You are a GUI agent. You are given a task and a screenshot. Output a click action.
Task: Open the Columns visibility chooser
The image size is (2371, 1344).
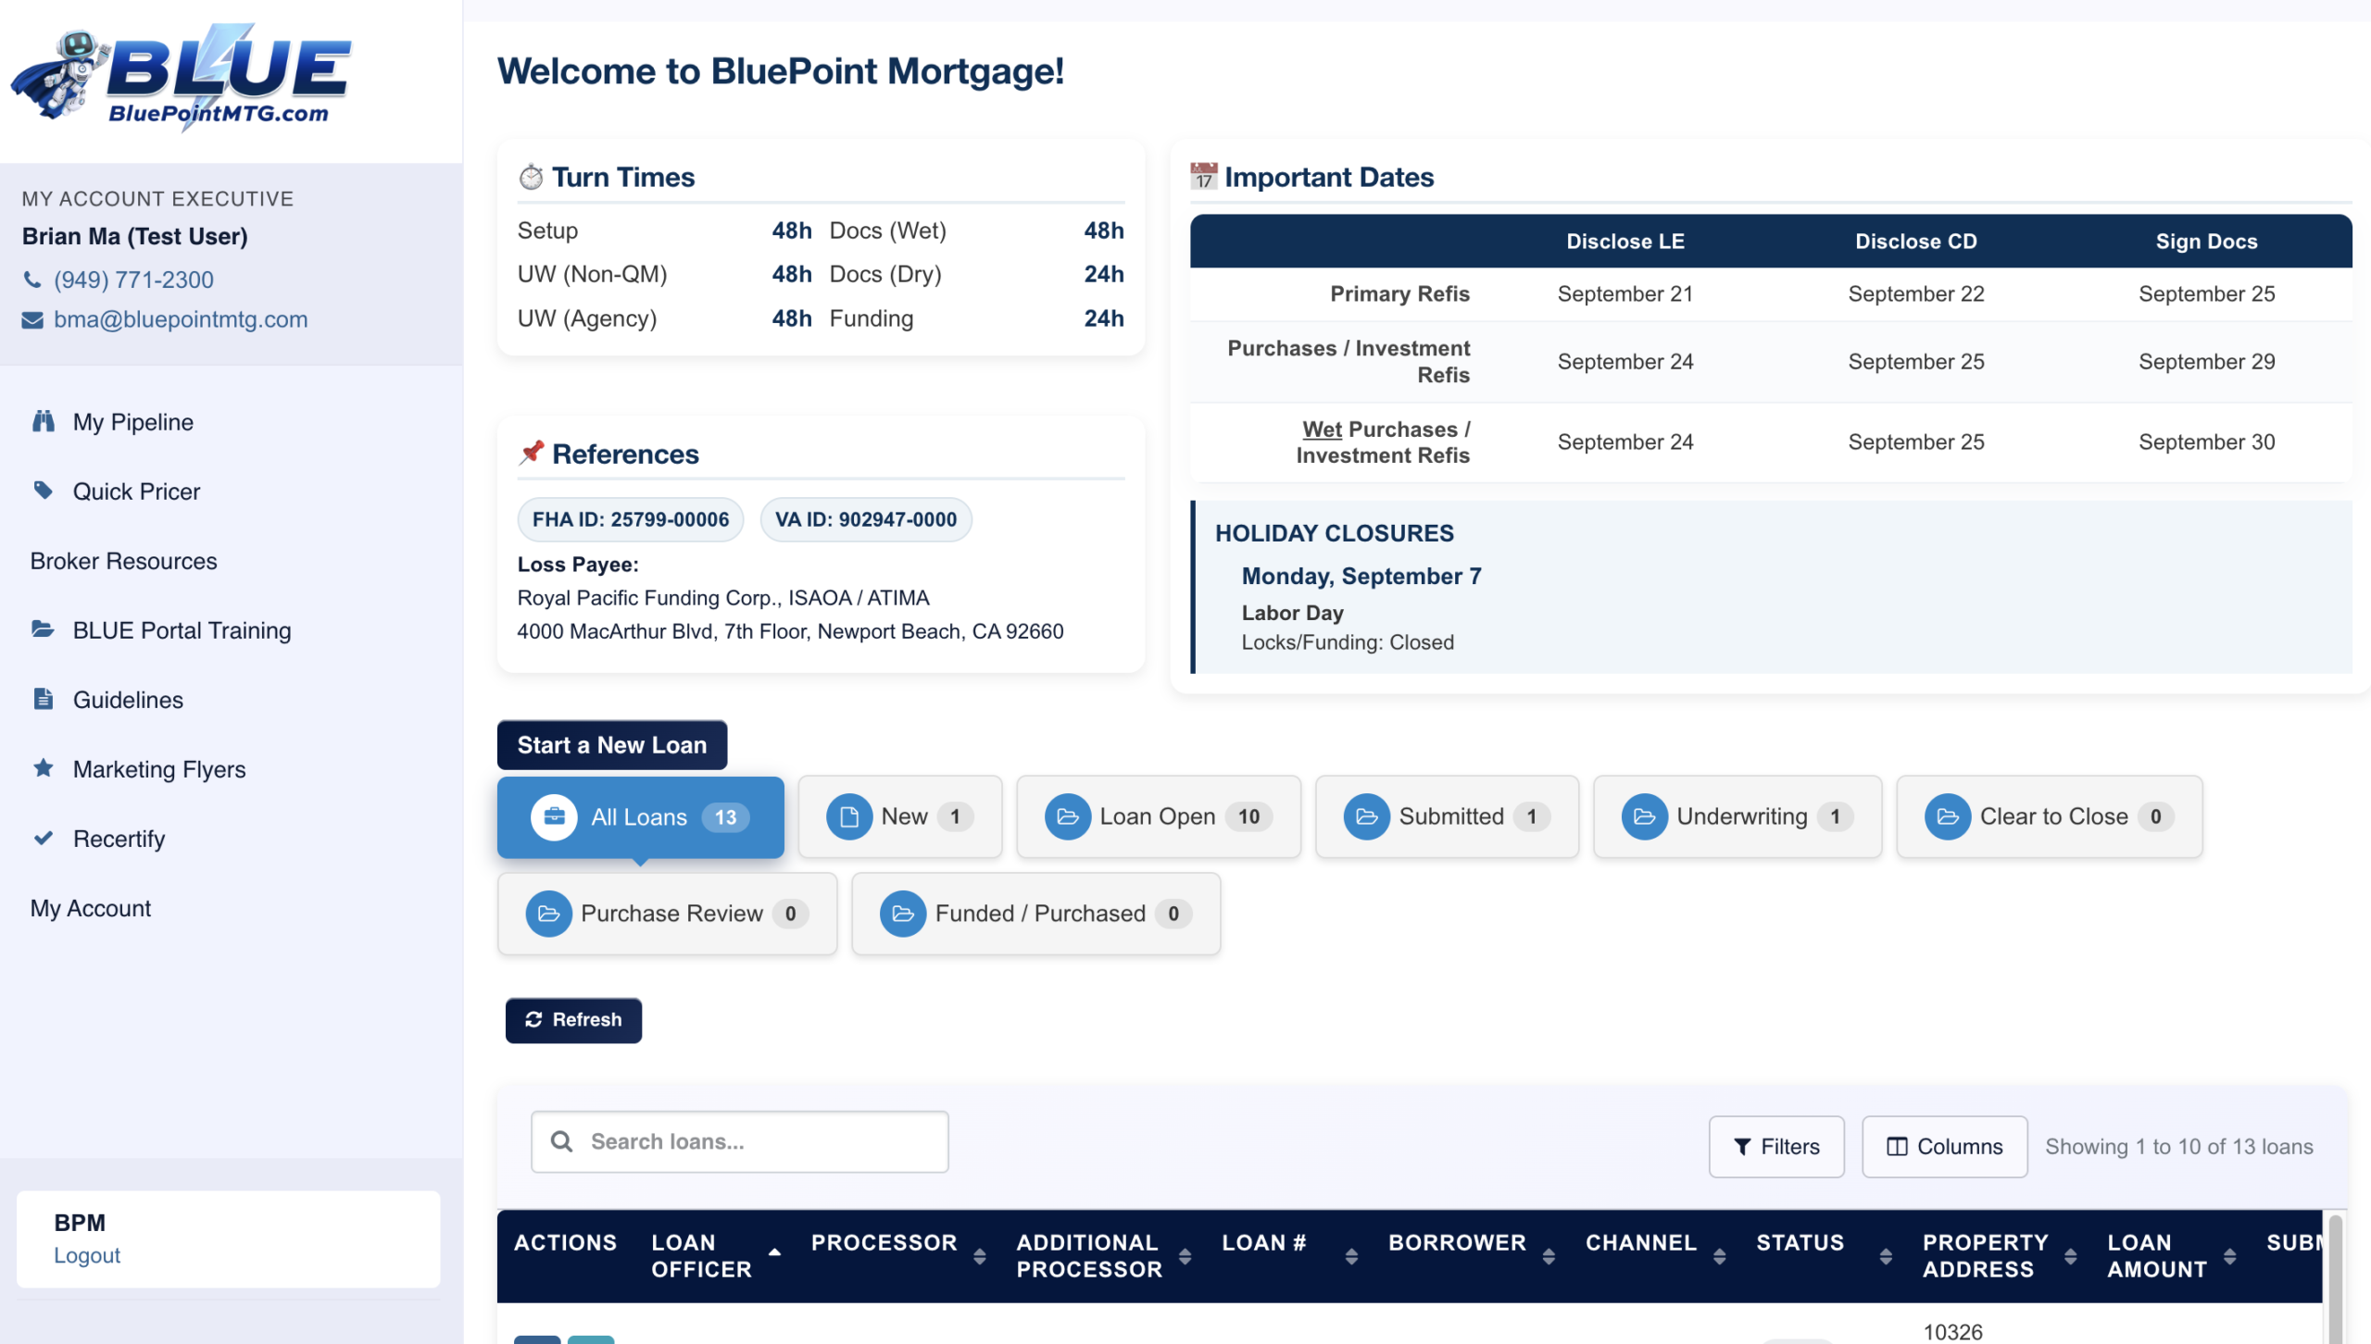coord(1944,1146)
